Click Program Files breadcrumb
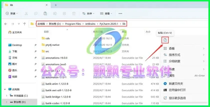This screenshot has height=107, width=210. 73,24
